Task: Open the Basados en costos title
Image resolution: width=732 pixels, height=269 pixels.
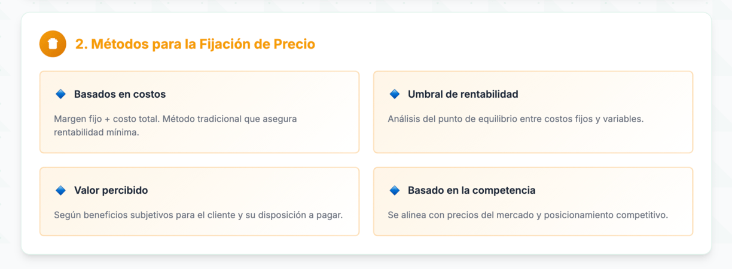Action: tap(120, 94)
